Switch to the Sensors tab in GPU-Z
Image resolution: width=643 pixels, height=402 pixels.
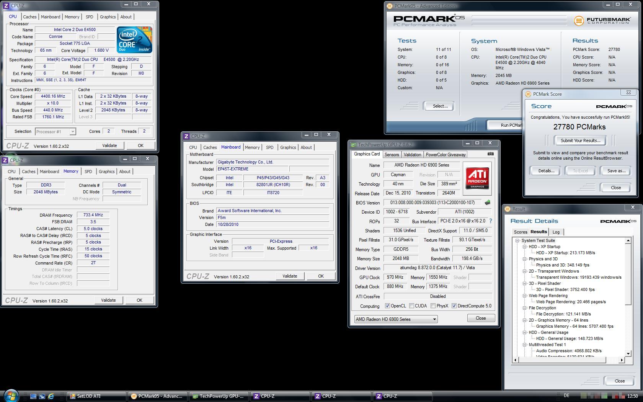coord(392,155)
